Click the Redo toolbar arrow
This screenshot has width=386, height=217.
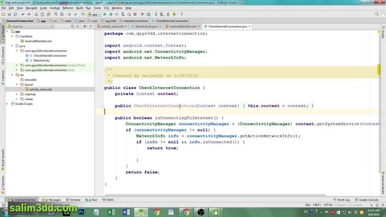29,14
